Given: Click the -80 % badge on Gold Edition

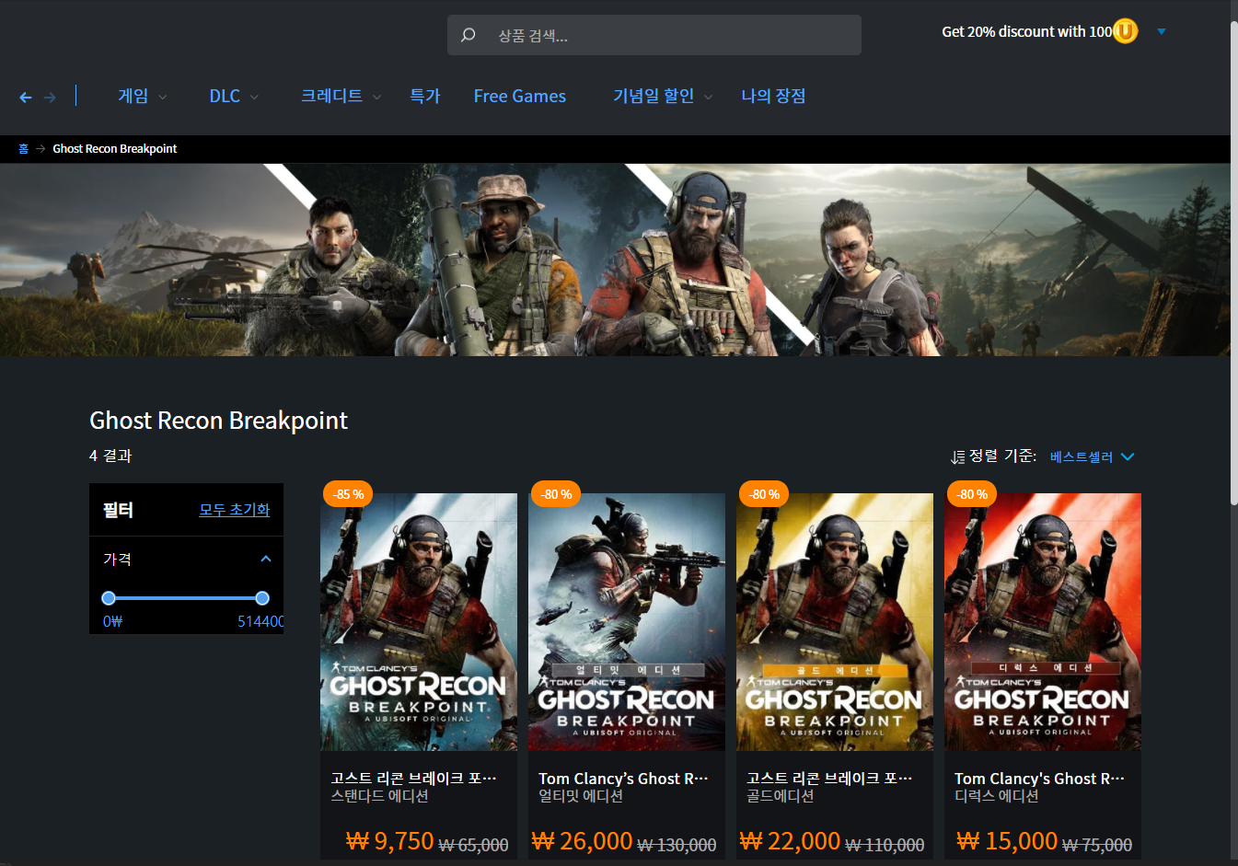Looking at the screenshot, I should pyautogui.click(x=764, y=494).
